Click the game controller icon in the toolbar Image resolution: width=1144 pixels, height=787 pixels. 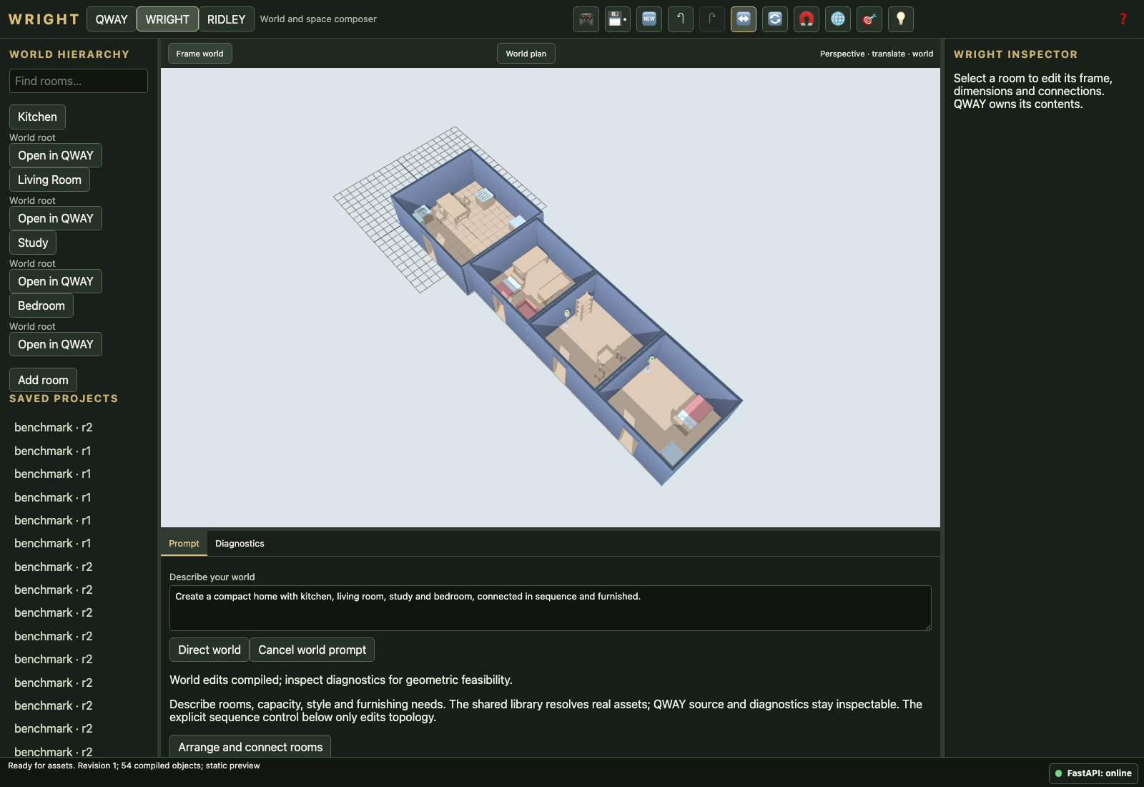(586, 19)
